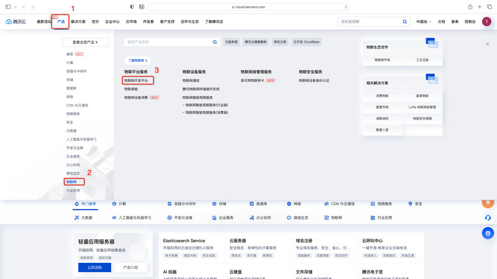Click the 控制台 console link
This screenshot has width=497, height=279.
coord(470,22)
